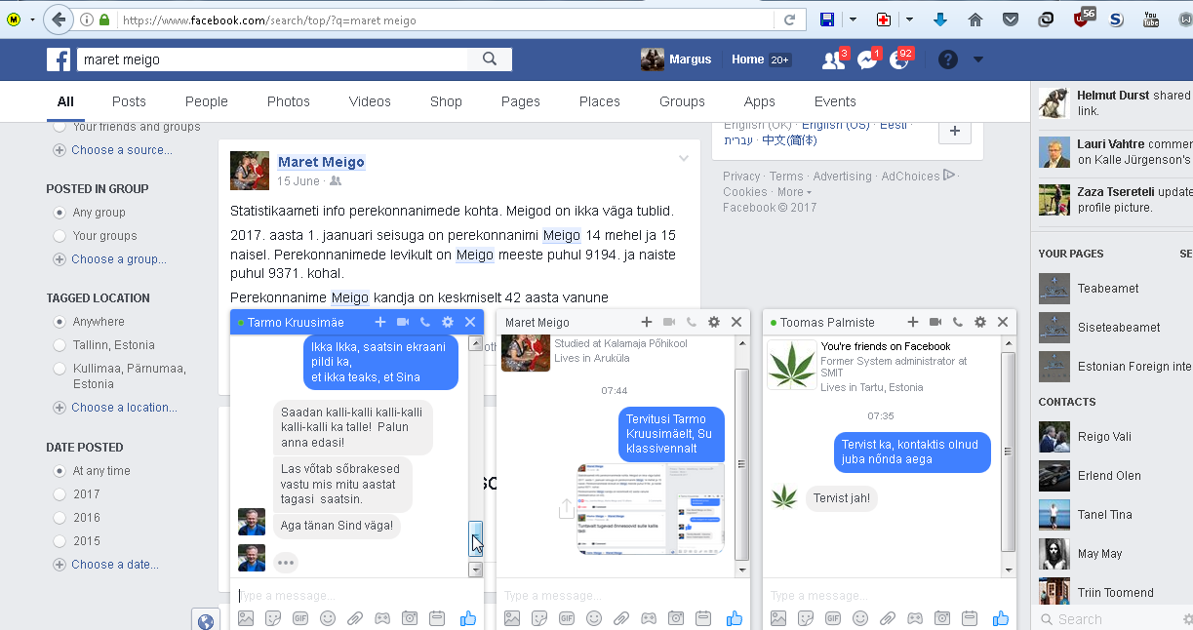Viewport: 1193px width, 630px height.
Task: Start voice call in Toomas Palmiste chat
Action: click(958, 322)
